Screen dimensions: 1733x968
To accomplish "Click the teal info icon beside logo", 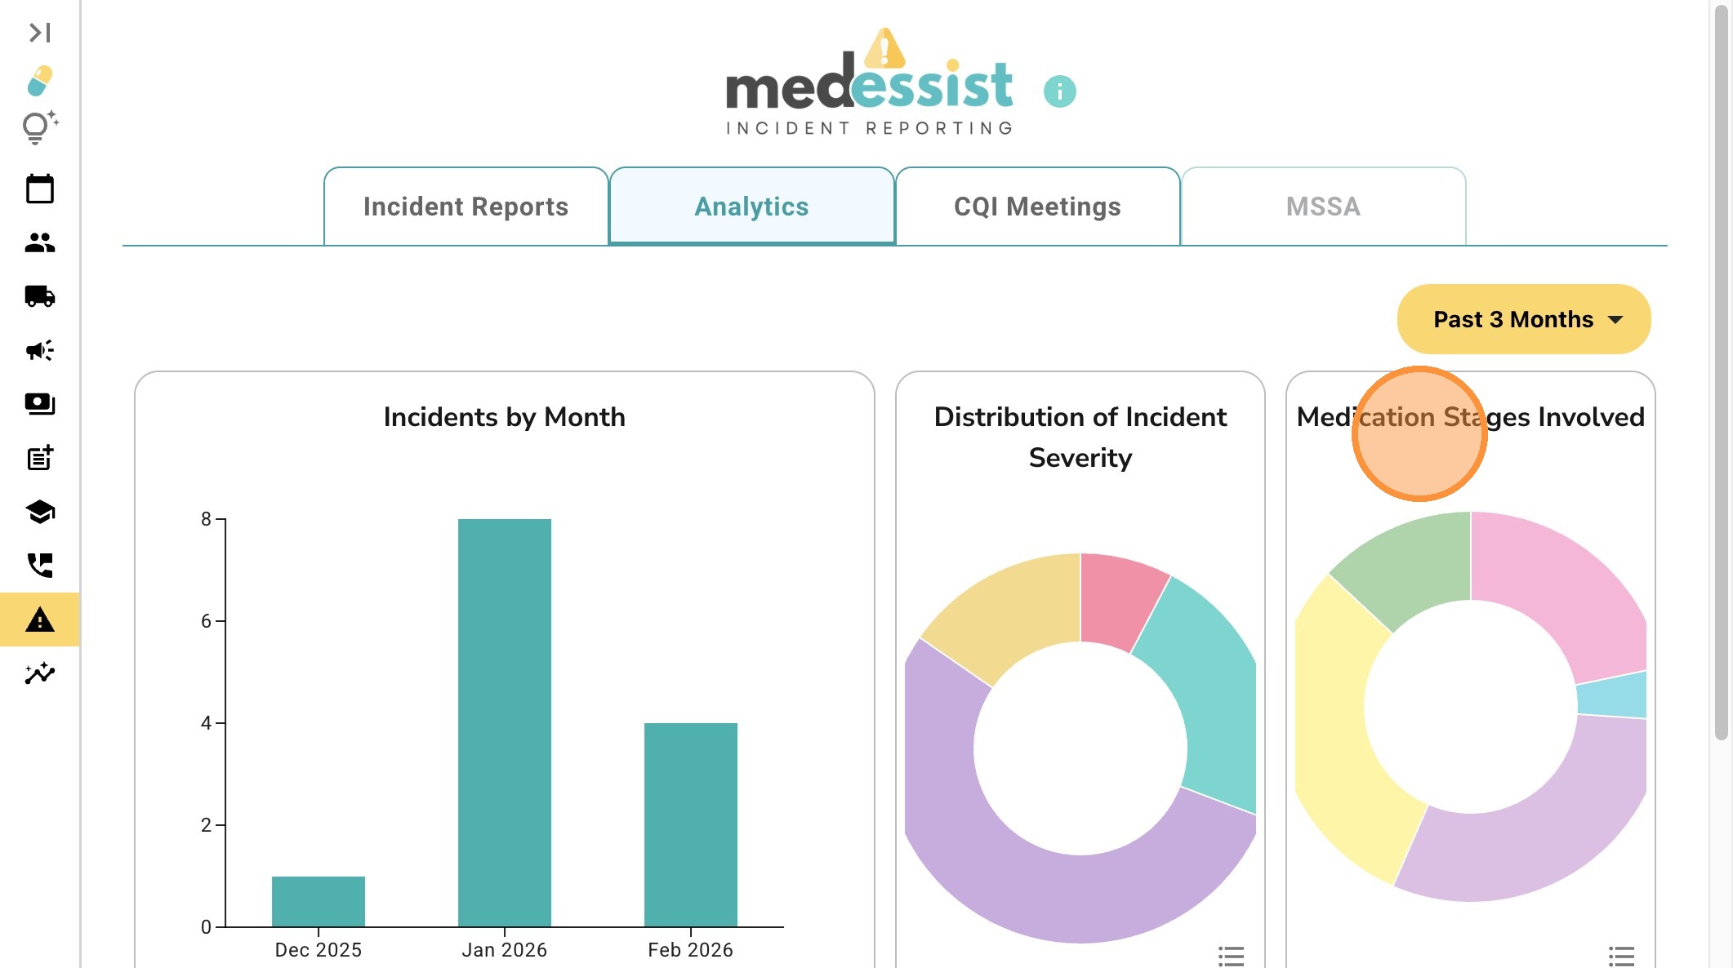I will [x=1059, y=91].
